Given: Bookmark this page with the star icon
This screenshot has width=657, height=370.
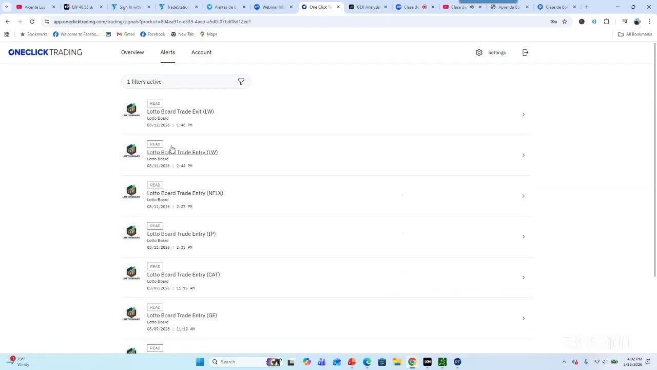Looking at the screenshot, I should coord(565,22).
